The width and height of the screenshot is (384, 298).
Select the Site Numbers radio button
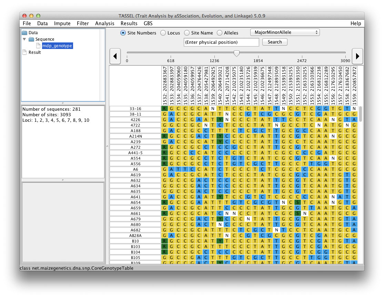tap(123, 33)
